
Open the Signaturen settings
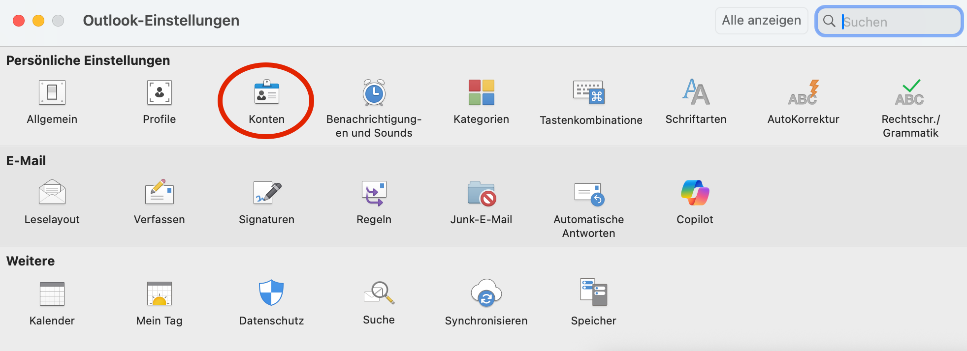pos(266,193)
